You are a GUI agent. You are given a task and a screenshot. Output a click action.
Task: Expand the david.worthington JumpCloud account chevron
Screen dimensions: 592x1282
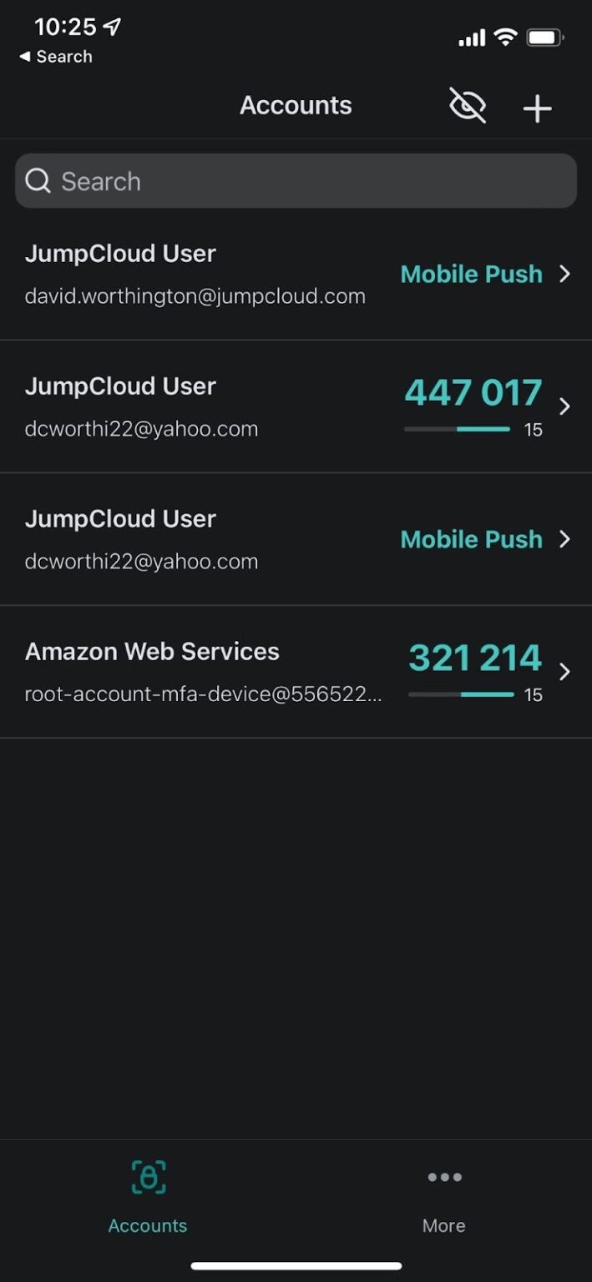(564, 274)
